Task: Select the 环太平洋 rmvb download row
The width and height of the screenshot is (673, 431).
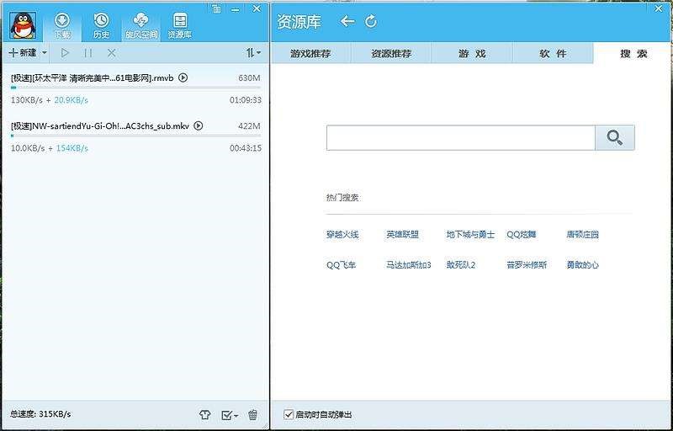Action: coord(135,88)
